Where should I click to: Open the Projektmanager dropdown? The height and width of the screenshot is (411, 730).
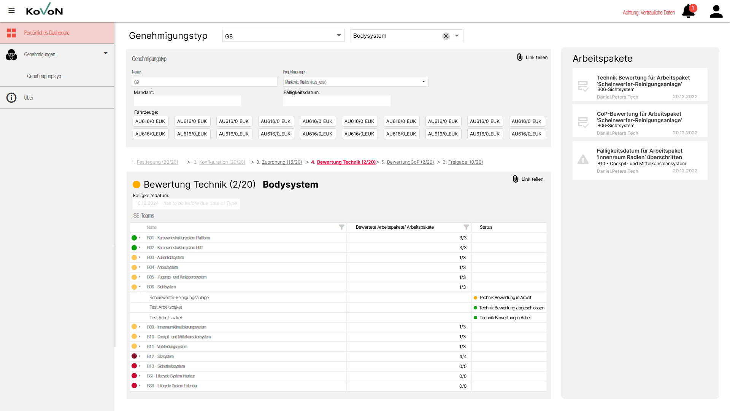tap(424, 82)
